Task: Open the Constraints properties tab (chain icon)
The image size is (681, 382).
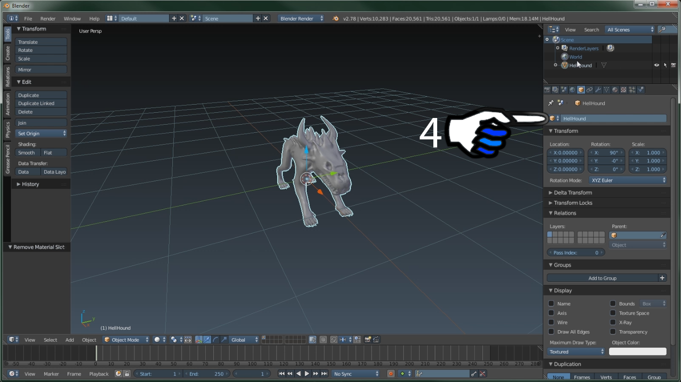Action: 590,89
